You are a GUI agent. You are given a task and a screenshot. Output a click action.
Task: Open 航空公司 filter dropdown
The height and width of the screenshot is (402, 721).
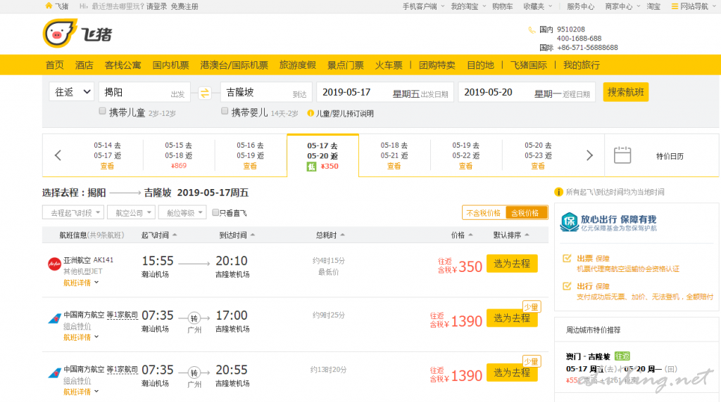click(131, 212)
